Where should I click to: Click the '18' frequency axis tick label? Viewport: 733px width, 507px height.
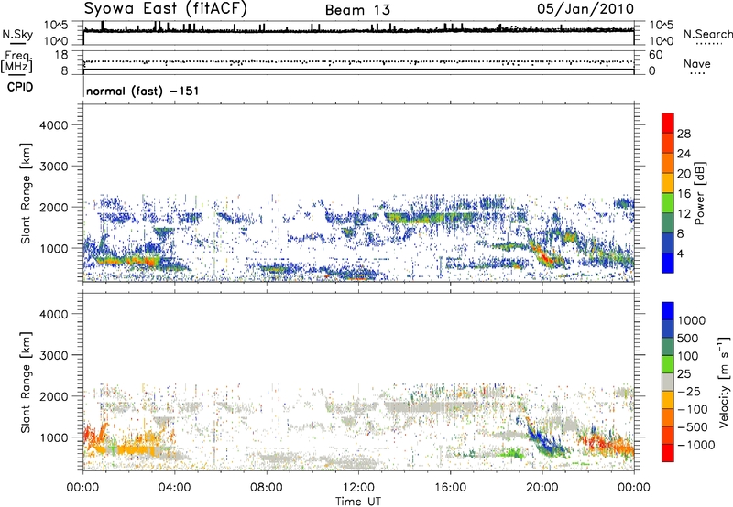tap(61, 55)
